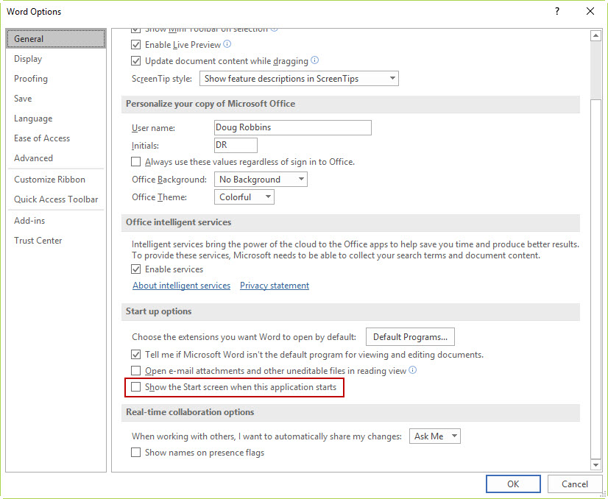608x499 pixels.
Task: Open the ScreenTip style dropdown
Action: [x=299, y=78]
